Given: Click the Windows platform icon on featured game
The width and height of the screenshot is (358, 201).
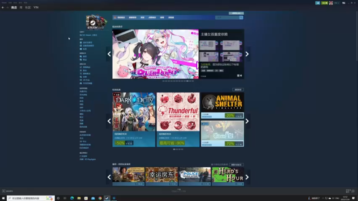Looking at the screenshot, I should (x=238, y=75).
